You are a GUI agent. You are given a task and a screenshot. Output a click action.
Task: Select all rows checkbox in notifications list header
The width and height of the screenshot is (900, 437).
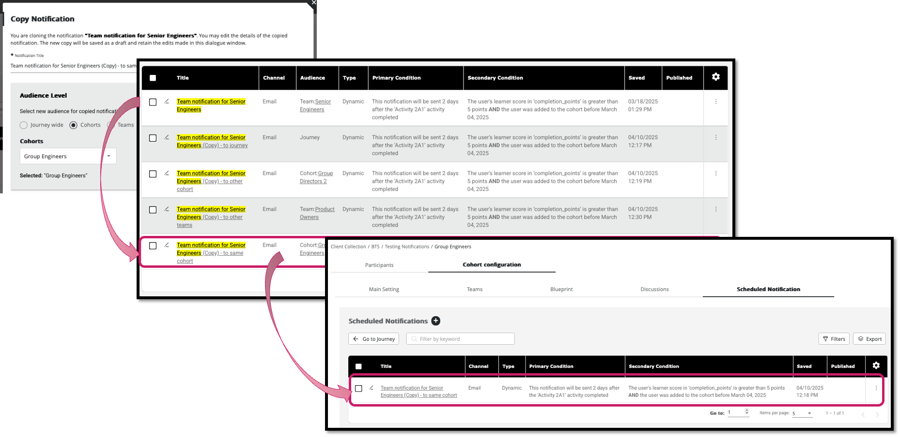point(153,78)
